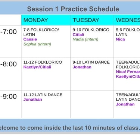Viewport: 140px width, 137px height.
Task: Open Monday 11-12 Folklorico class
Action: [x=46, y=74]
